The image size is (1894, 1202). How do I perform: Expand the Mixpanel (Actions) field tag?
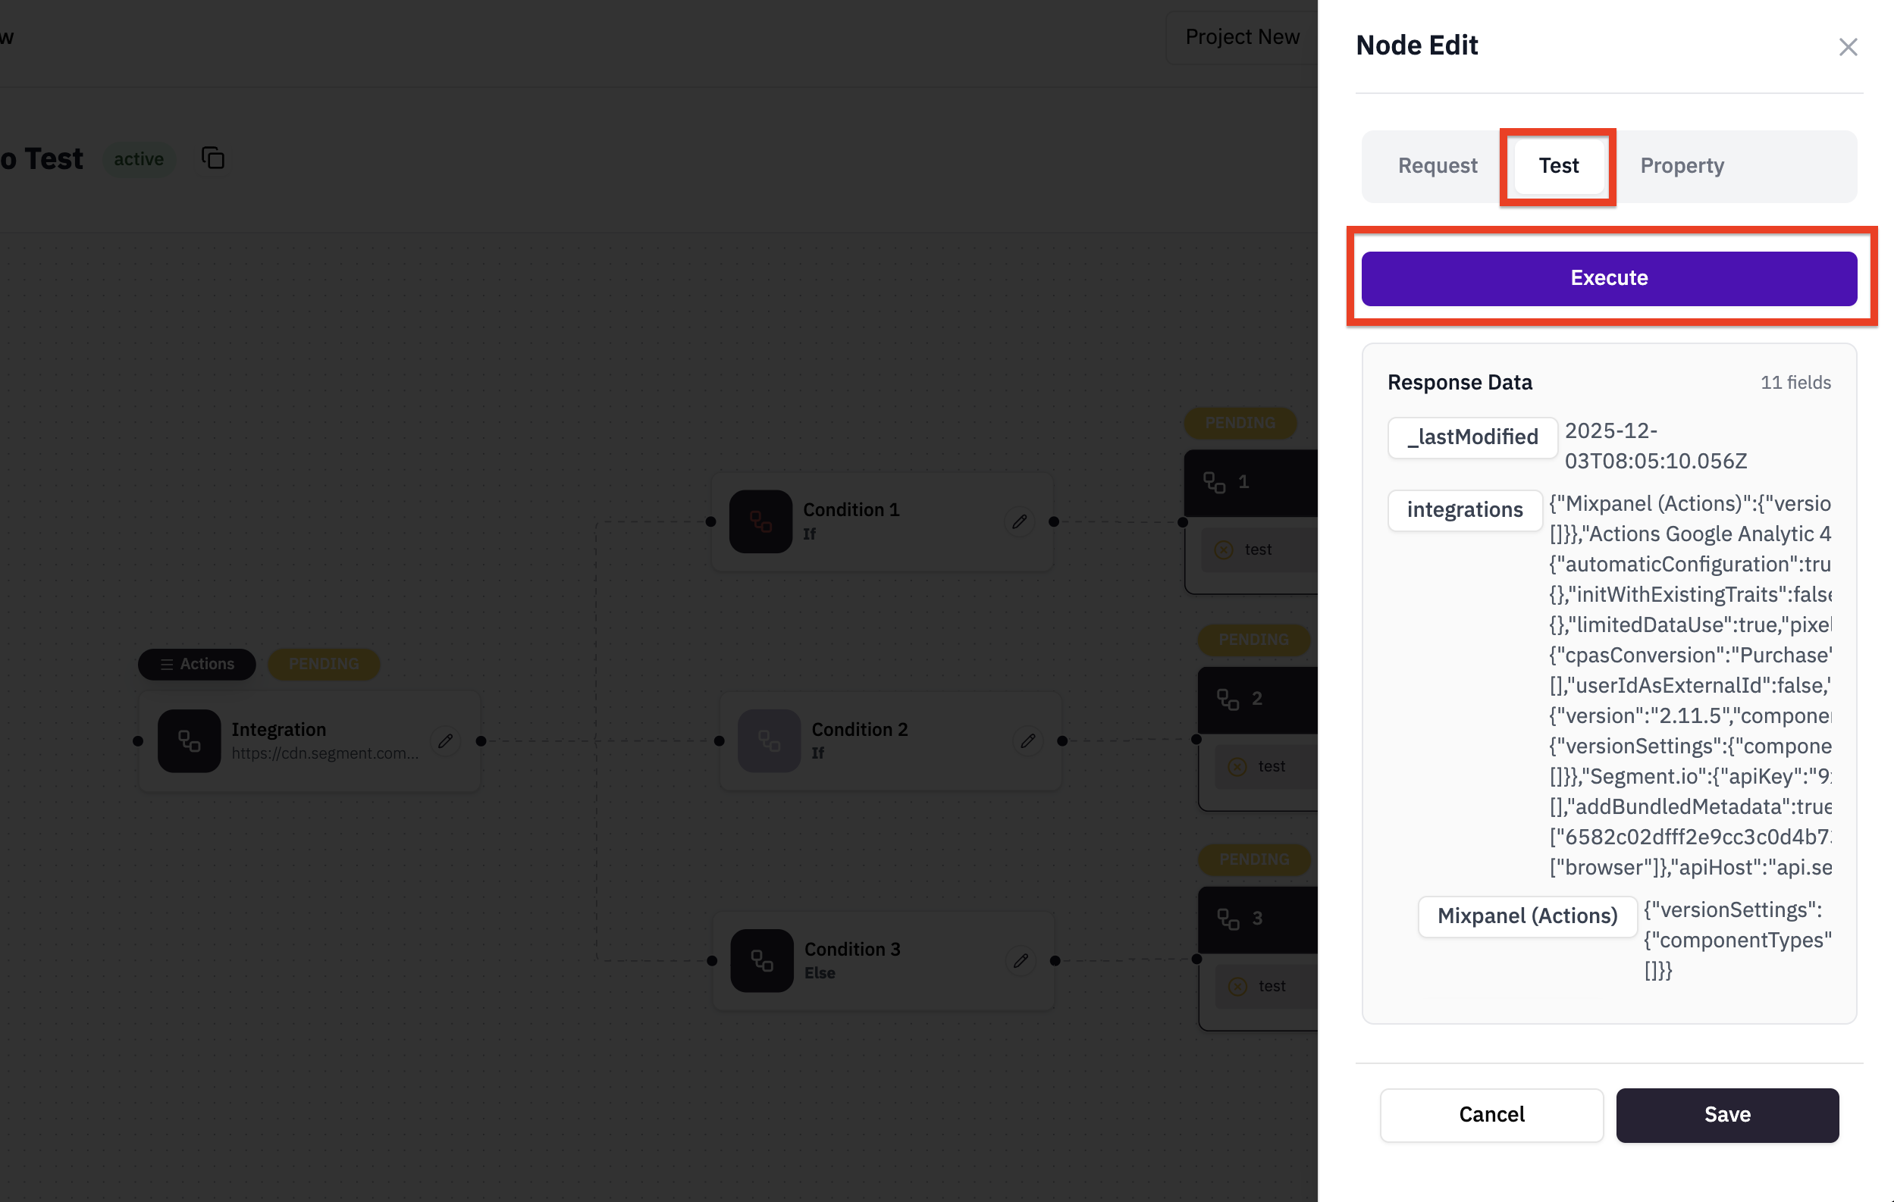click(1527, 916)
